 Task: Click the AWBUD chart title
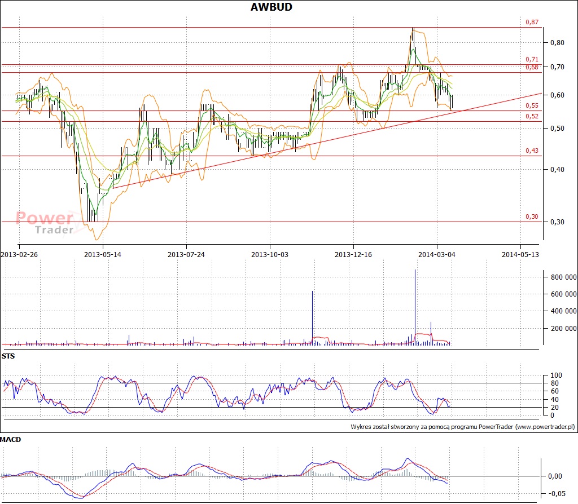pos(272,7)
